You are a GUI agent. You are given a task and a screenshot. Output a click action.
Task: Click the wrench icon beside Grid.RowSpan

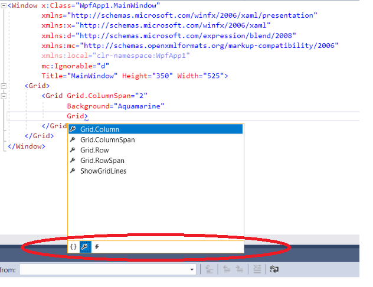(73, 161)
